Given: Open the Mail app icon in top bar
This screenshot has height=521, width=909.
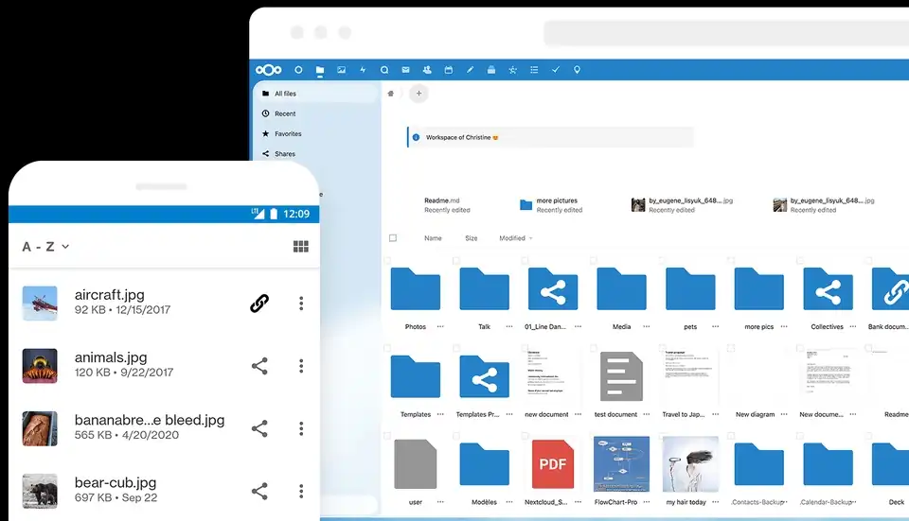Looking at the screenshot, I should pyautogui.click(x=406, y=70).
